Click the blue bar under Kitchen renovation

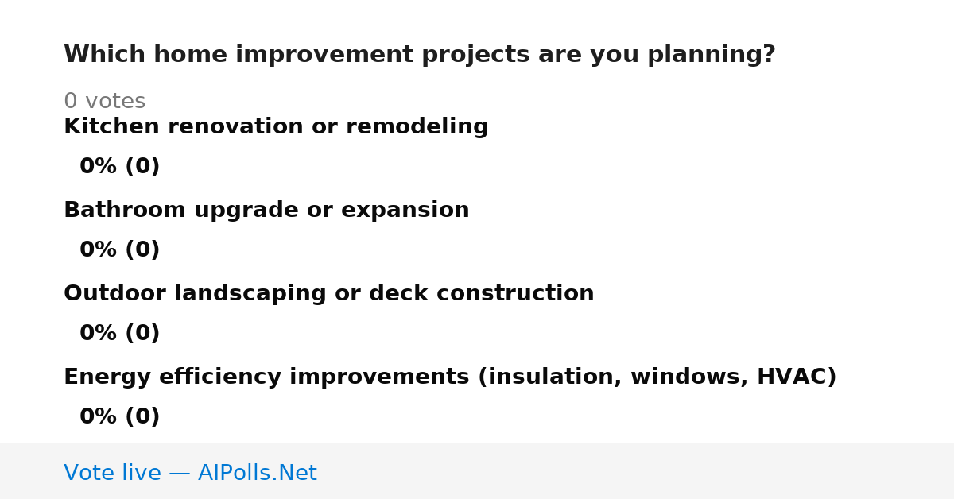64,167
